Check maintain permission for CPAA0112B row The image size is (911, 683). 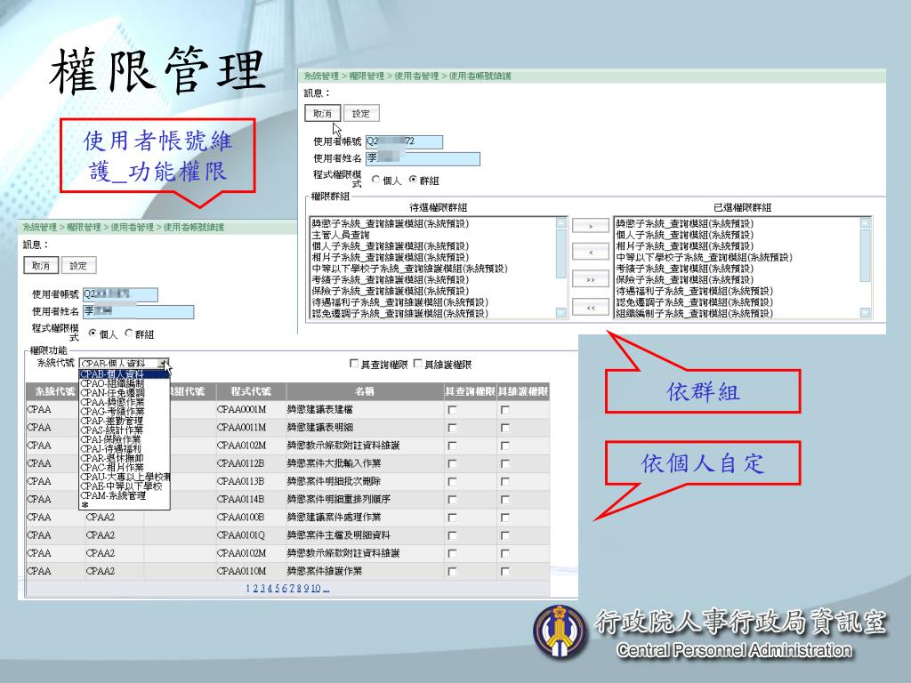point(505,464)
